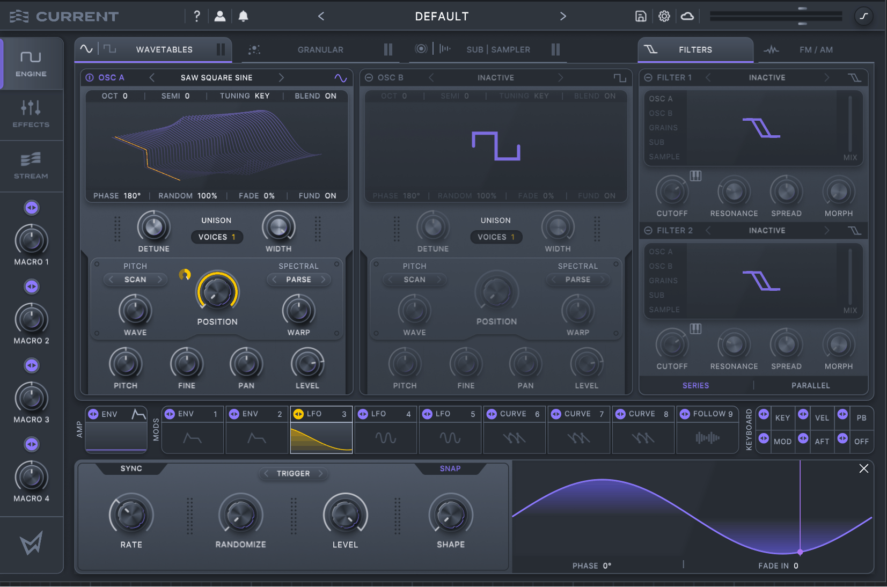
Task: Switch to the Filters tab
Action: click(x=695, y=49)
